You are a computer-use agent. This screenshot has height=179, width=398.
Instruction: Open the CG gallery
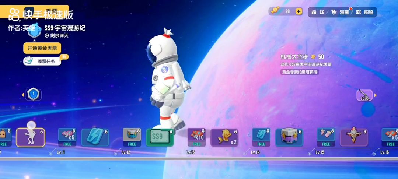point(318,12)
